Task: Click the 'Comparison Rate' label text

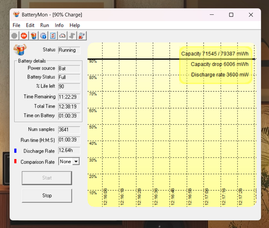Action: [37, 162]
